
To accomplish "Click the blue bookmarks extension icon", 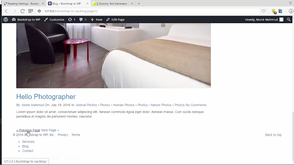I will pyautogui.click(x=281, y=11).
